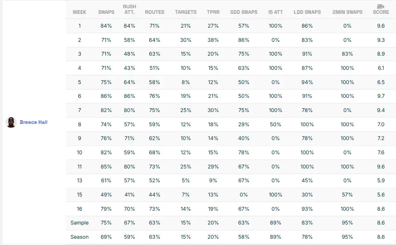
Task: Select the Season summary row label
Action: pyautogui.click(x=80, y=237)
